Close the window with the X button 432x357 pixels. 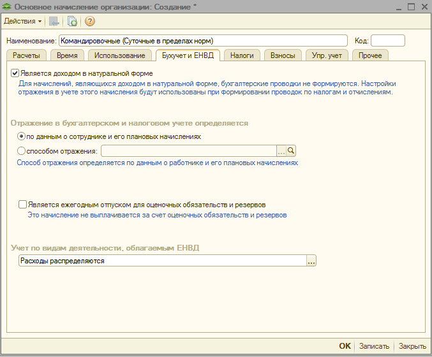pos(423,6)
